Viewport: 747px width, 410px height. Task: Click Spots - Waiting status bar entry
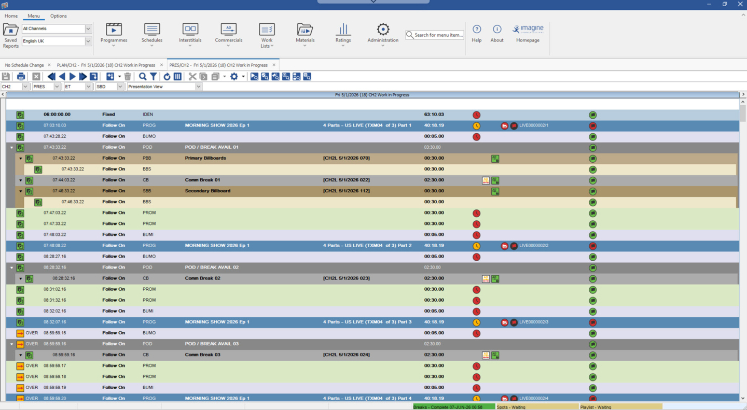tap(537, 407)
